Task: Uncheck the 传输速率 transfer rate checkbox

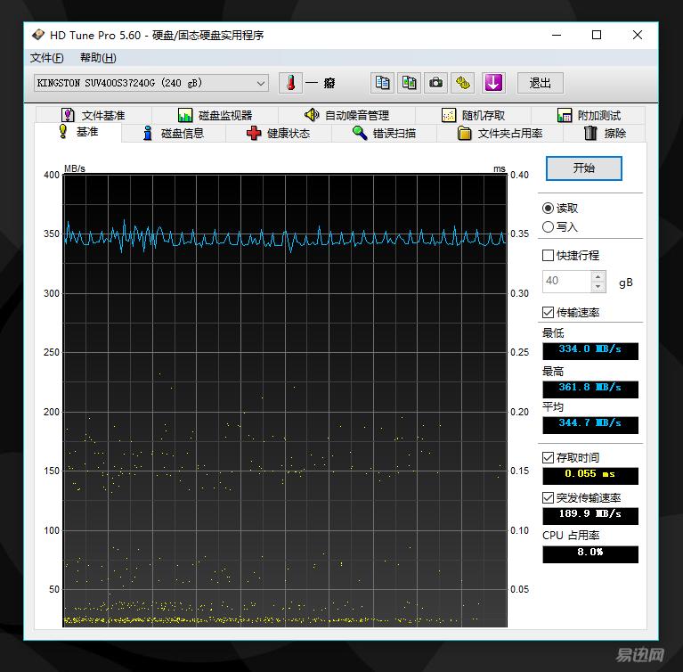Action: click(549, 313)
